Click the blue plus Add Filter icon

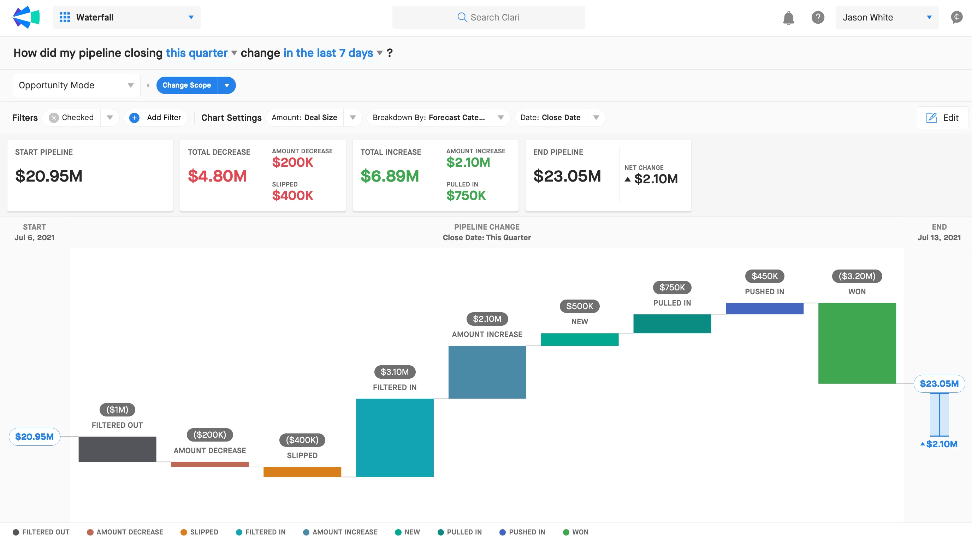[134, 118]
